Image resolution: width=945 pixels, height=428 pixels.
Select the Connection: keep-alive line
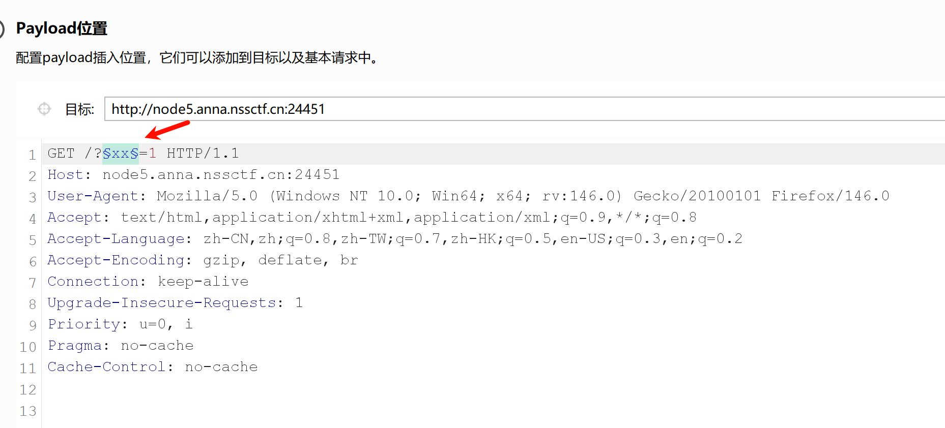148,281
